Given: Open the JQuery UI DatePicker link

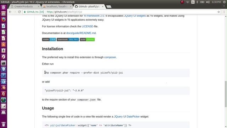Looking at the screenshot, I should click(x=127, y=117).
